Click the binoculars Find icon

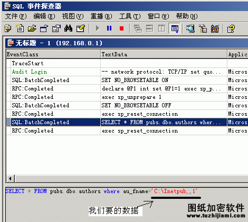68,28
